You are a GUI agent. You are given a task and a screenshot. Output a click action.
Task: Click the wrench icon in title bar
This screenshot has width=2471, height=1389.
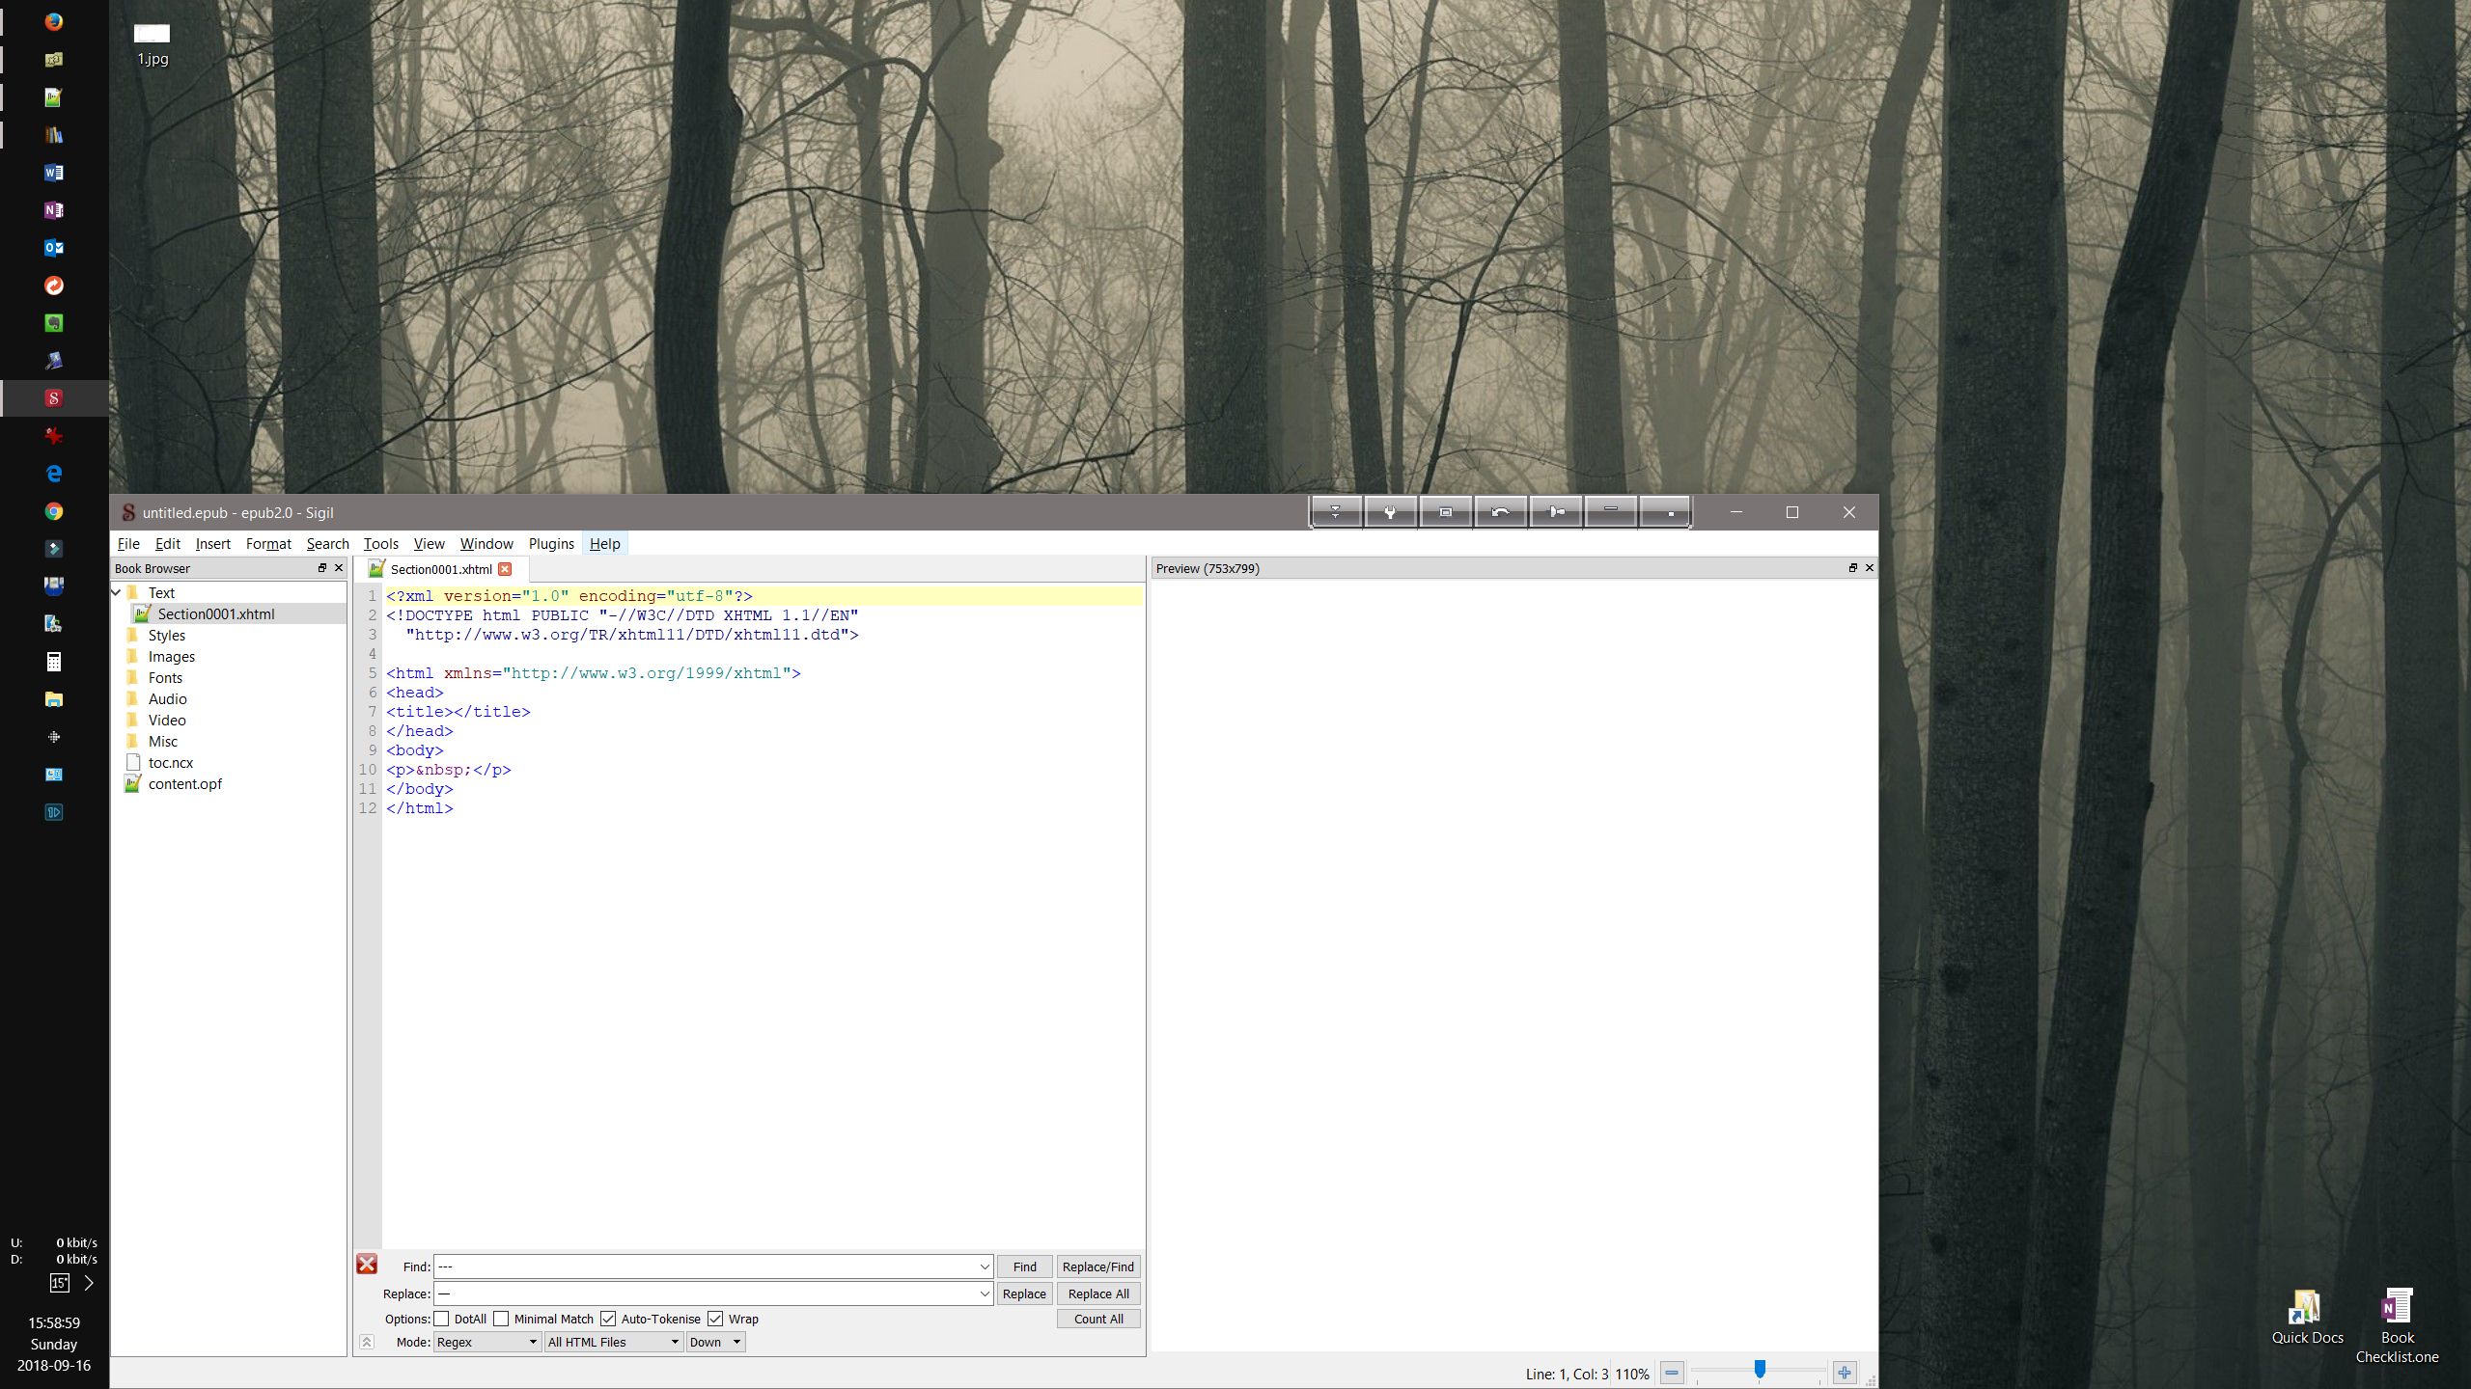tap(1390, 512)
